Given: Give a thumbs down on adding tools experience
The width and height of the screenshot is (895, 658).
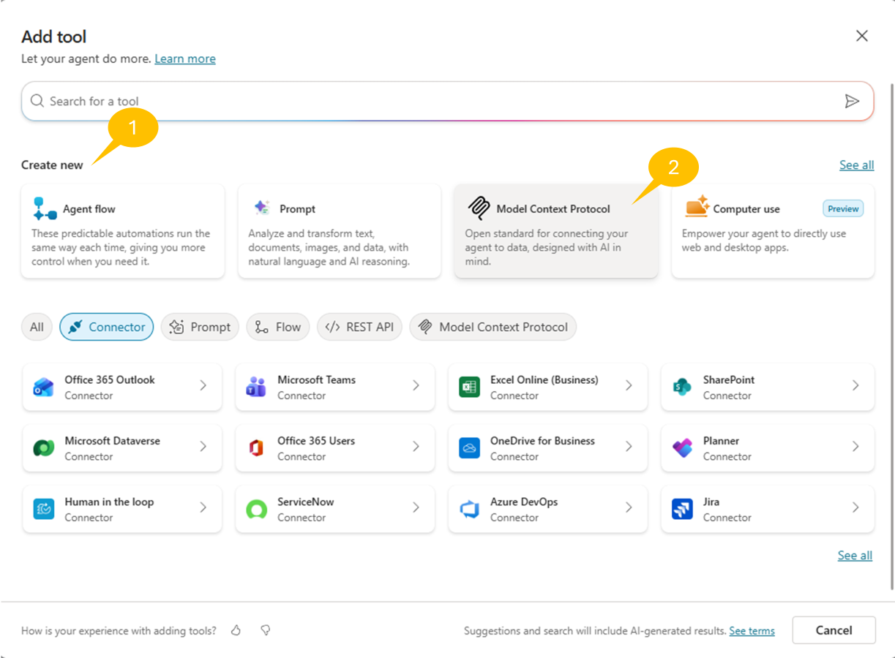Looking at the screenshot, I should pyautogui.click(x=265, y=630).
